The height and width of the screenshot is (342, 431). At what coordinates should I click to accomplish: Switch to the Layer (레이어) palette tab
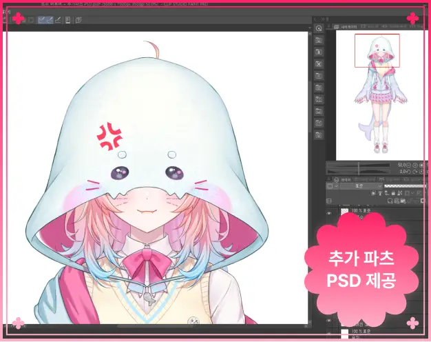point(344,179)
